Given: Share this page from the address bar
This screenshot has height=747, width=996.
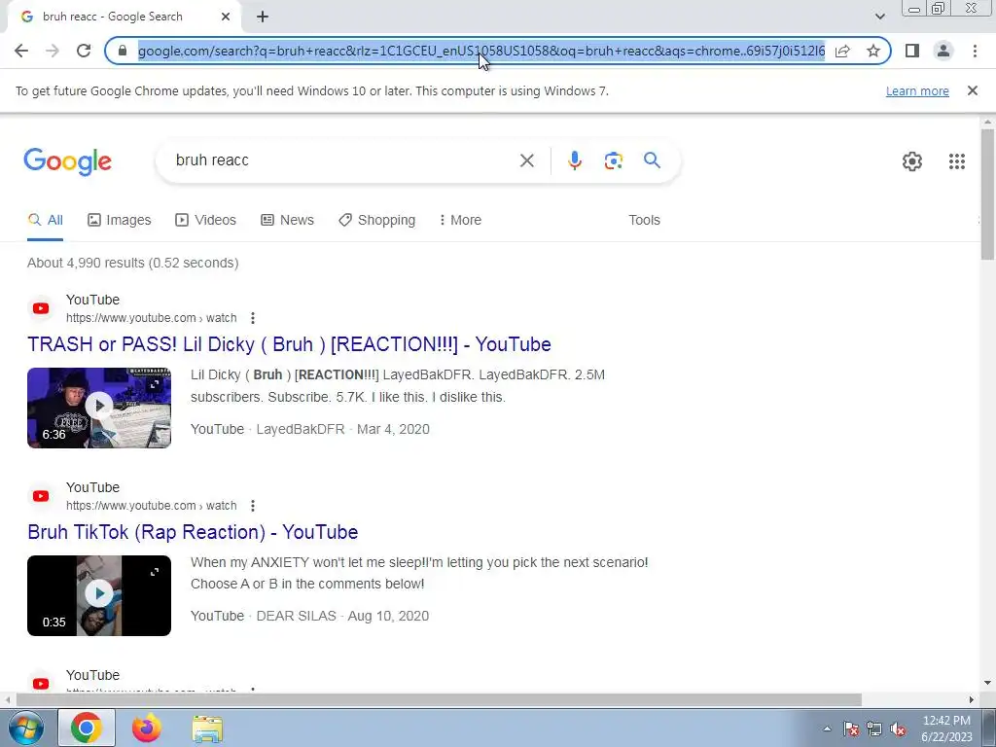Looking at the screenshot, I should [842, 51].
